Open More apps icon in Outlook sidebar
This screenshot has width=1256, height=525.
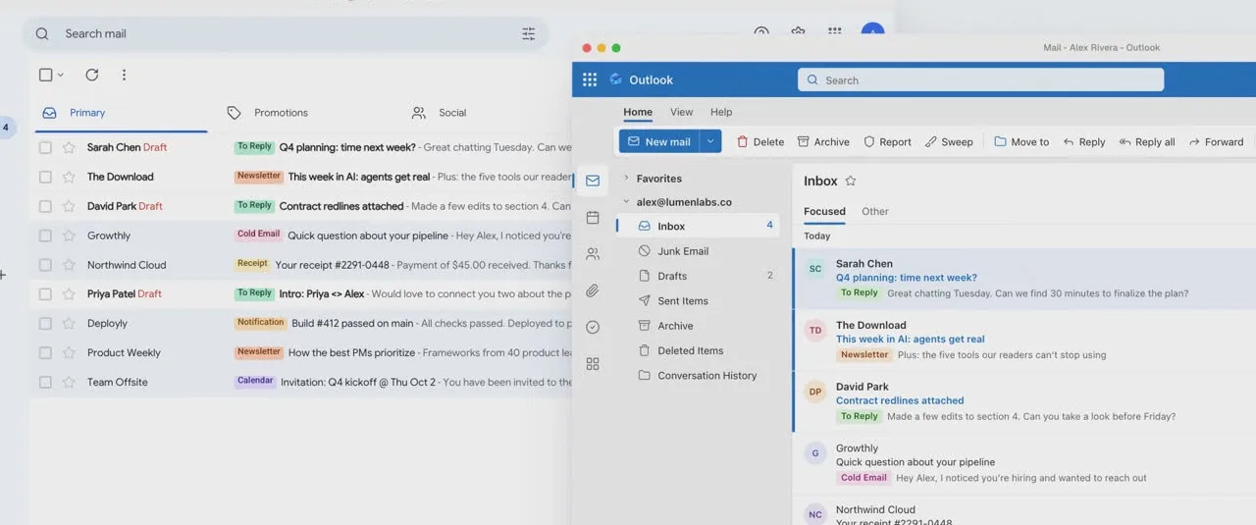coord(593,364)
